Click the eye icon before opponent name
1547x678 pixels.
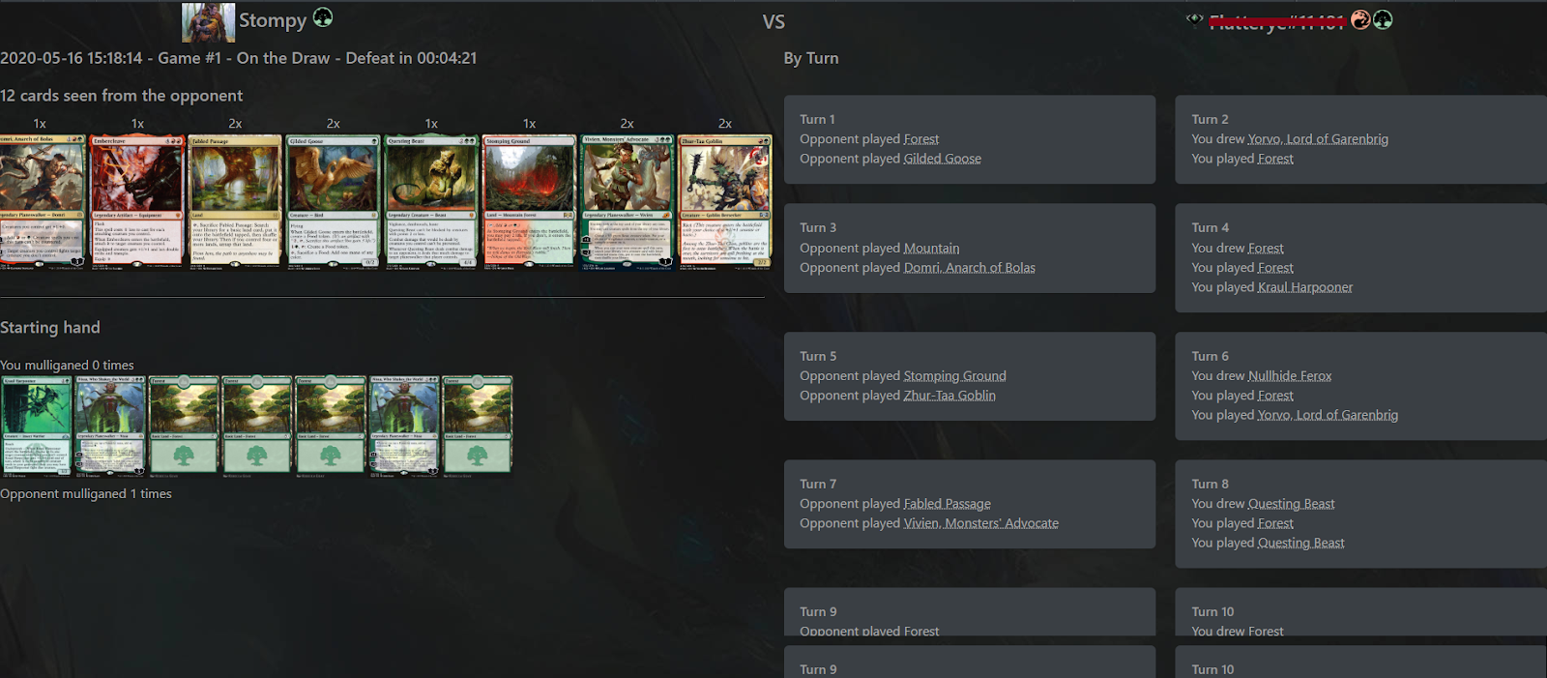pyautogui.click(x=1195, y=18)
